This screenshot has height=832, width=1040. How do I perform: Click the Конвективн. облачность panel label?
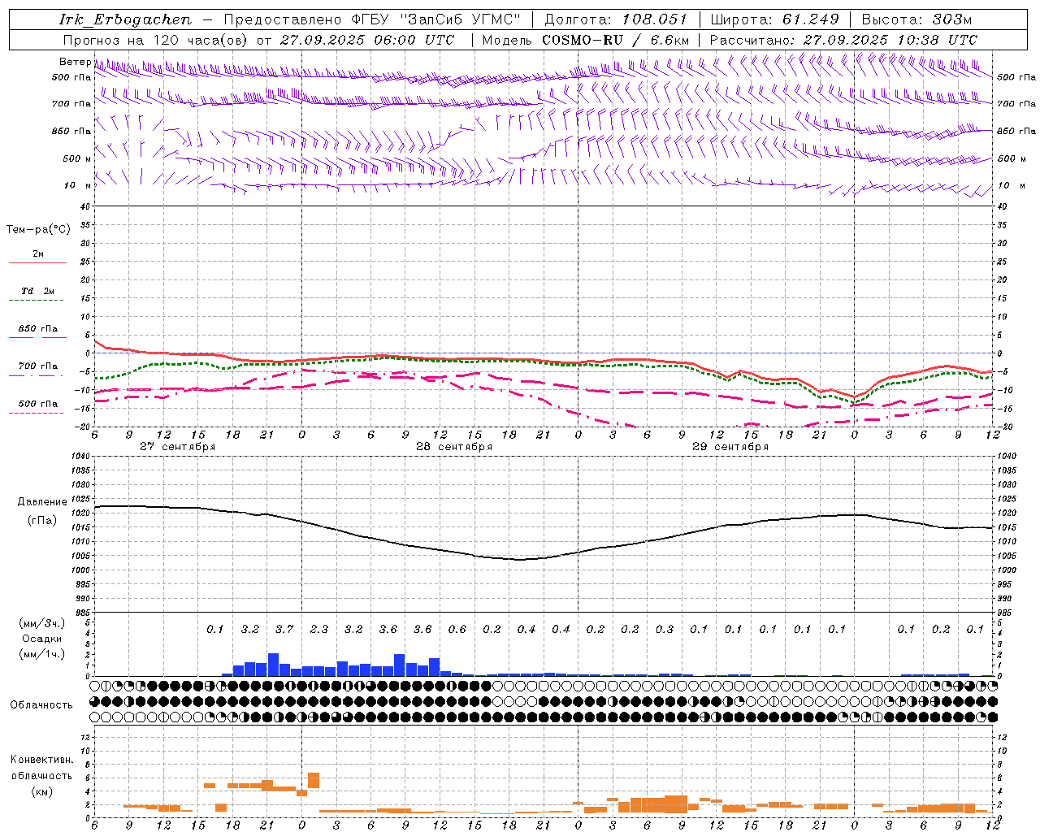41,768
